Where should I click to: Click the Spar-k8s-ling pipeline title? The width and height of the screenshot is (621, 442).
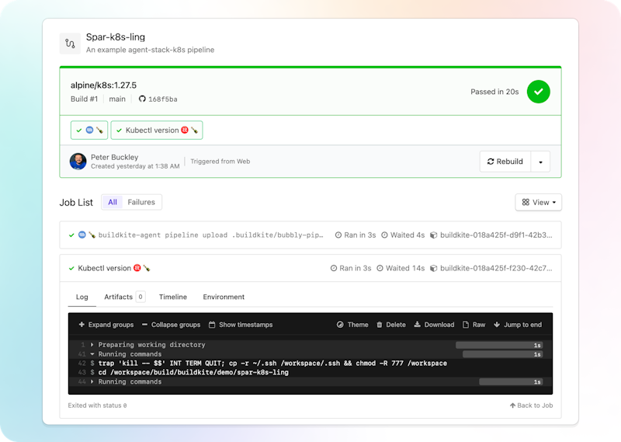(116, 37)
